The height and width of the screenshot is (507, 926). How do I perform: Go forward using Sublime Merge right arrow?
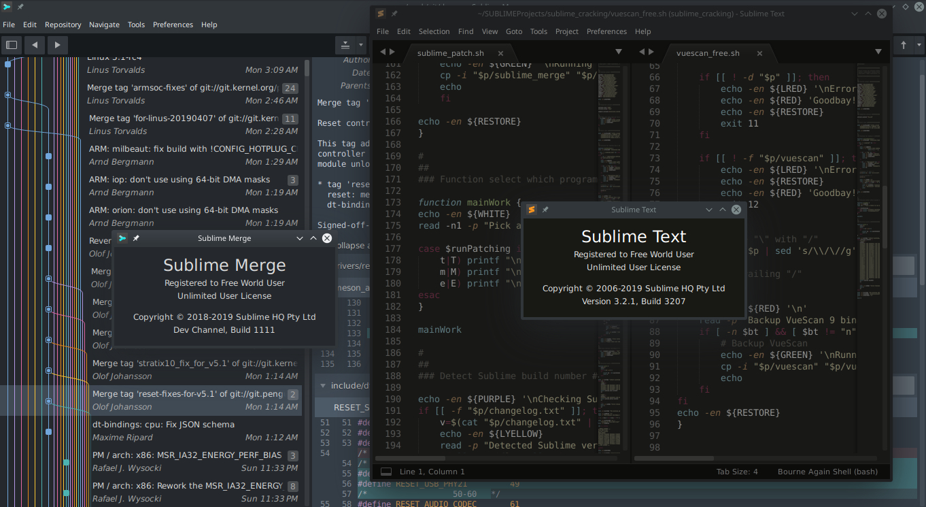(x=57, y=45)
